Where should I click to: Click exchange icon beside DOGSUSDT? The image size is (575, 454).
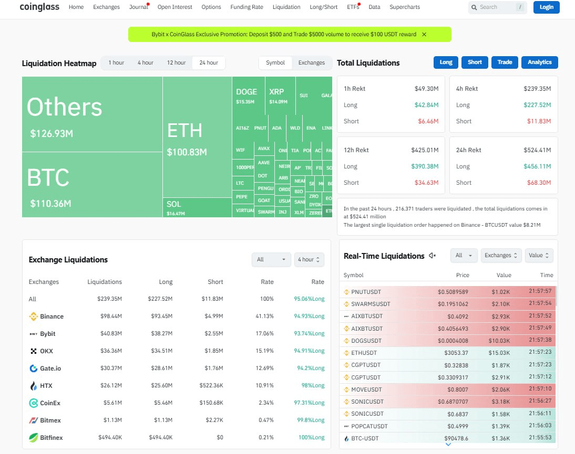[x=346, y=341]
